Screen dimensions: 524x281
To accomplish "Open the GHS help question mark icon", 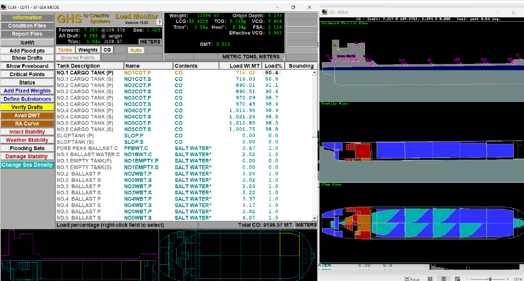I will point(159,22).
